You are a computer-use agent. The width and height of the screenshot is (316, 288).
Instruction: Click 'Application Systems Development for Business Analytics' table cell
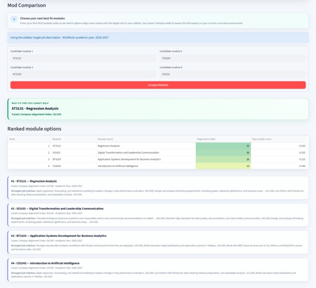click(146, 159)
